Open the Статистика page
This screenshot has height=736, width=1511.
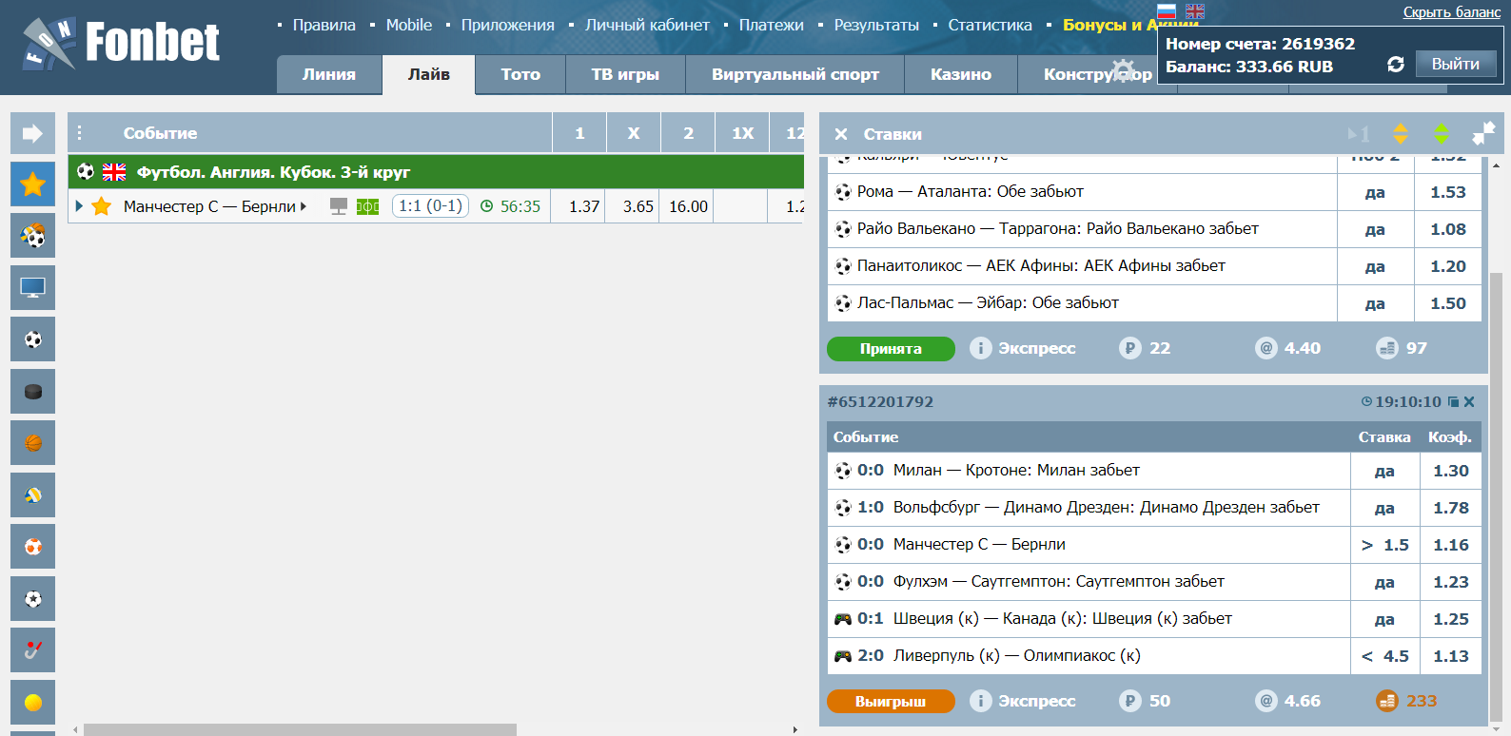tap(991, 25)
